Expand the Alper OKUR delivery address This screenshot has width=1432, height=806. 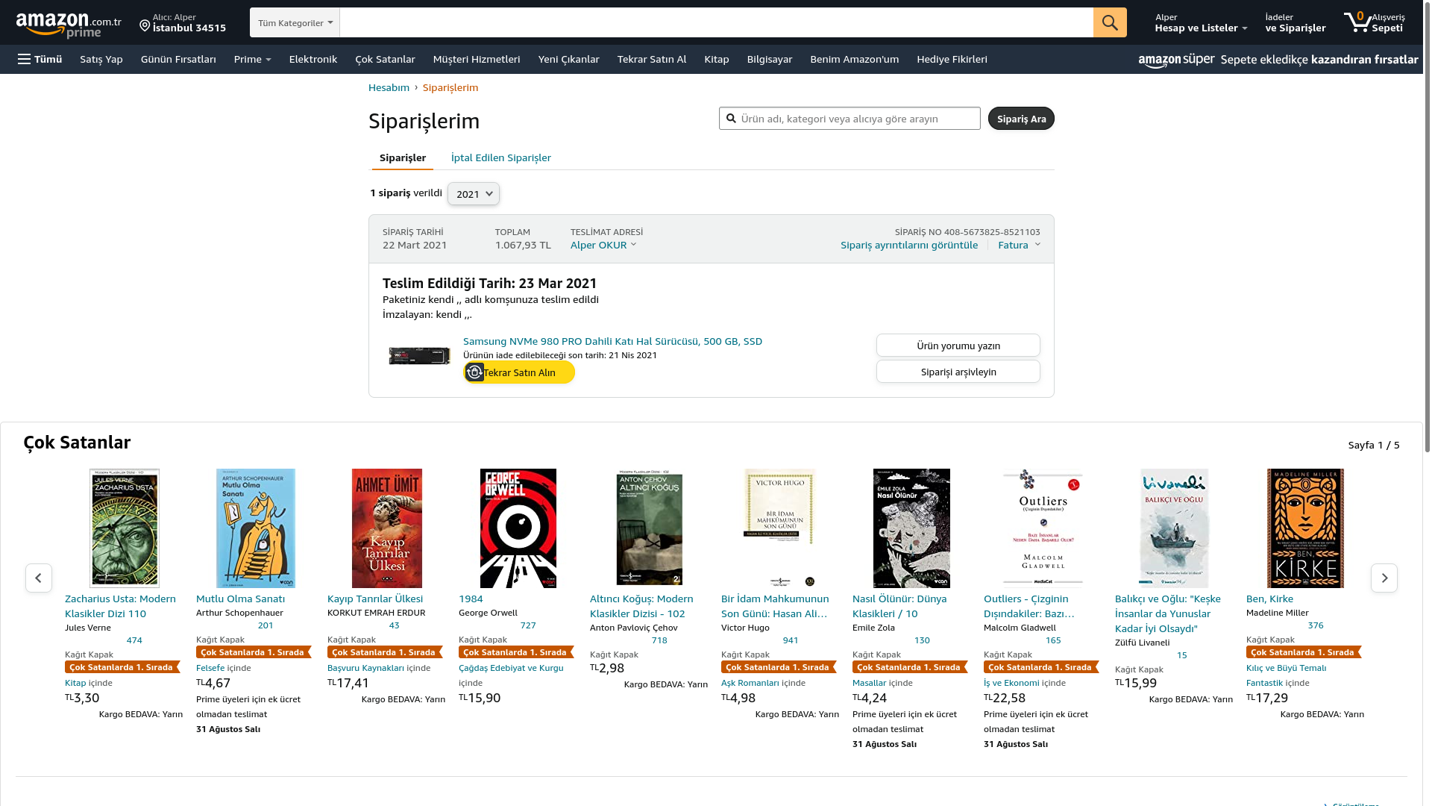pyautogui.click(x=603, y=245)
